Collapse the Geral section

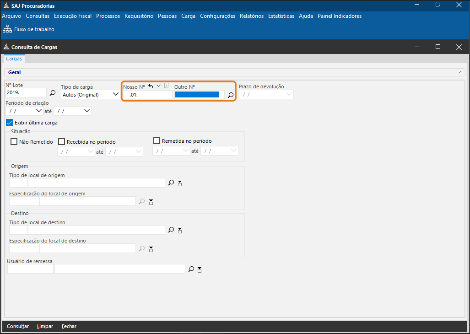click(460, 72)
